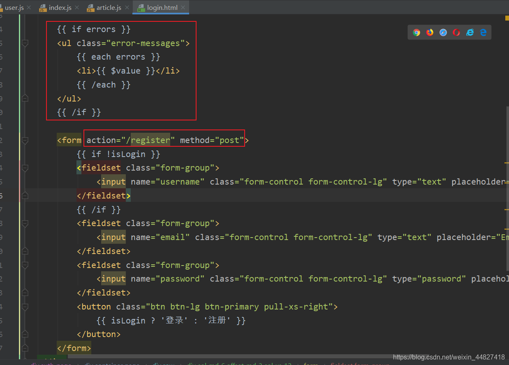Viewport: 509px width, 365px height.
Task: Click the closing </form> tag text
Action: [74, 348]
